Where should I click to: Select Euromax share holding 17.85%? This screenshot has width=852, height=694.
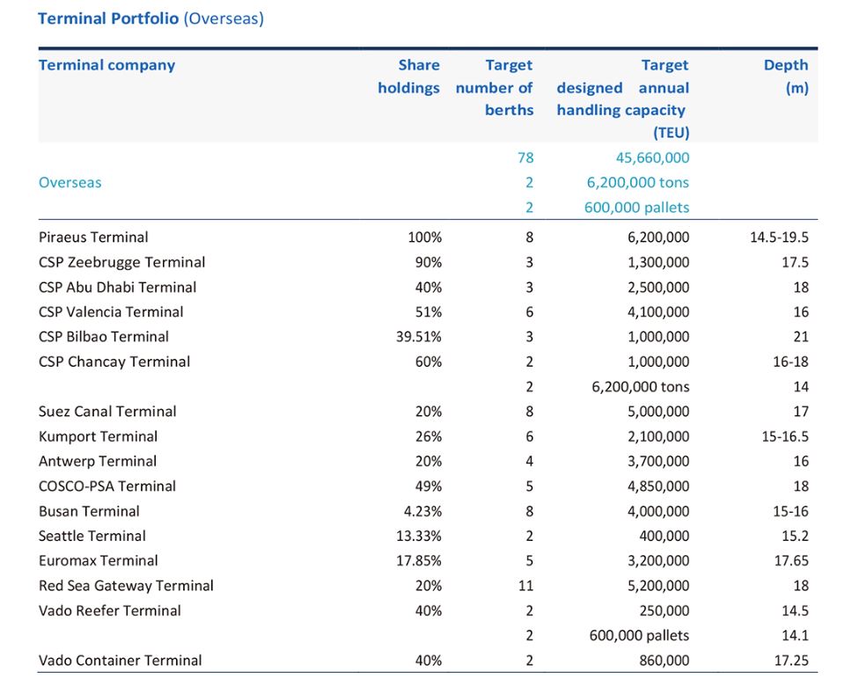click(x=419, y=561)
